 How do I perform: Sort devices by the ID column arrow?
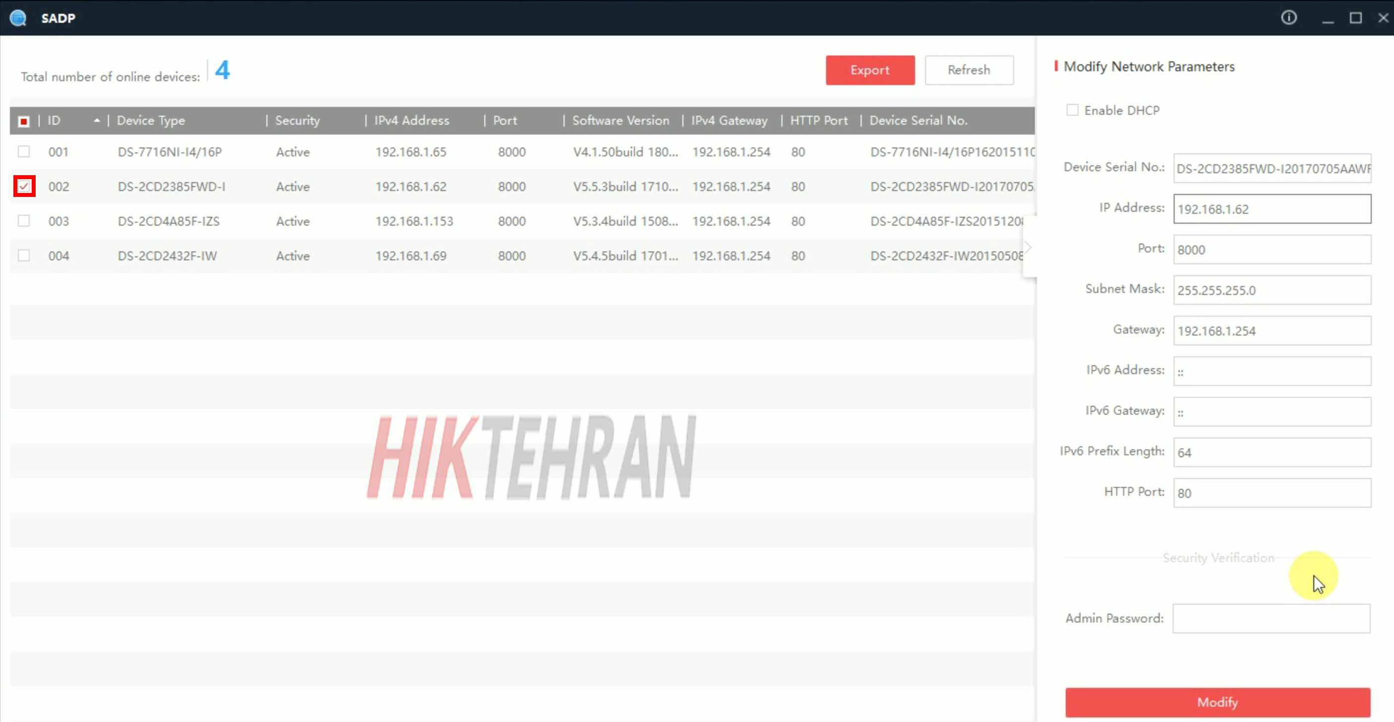97,120
